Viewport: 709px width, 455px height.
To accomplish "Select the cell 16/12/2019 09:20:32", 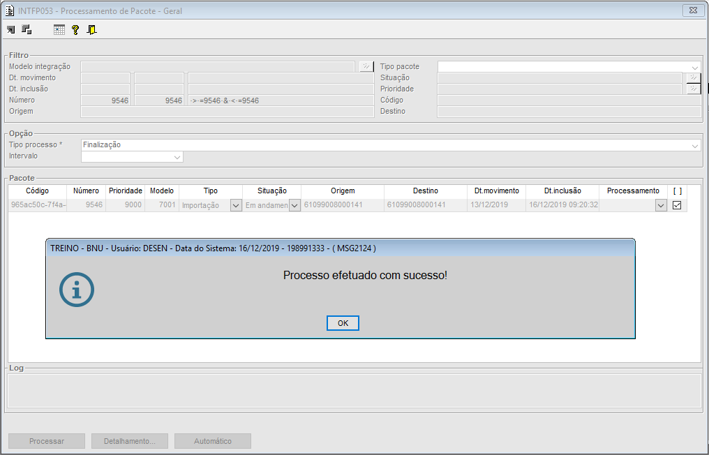I will [x=562, y=205].
